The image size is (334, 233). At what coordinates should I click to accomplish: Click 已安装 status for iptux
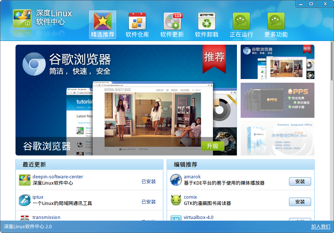(x=149, y=202)
